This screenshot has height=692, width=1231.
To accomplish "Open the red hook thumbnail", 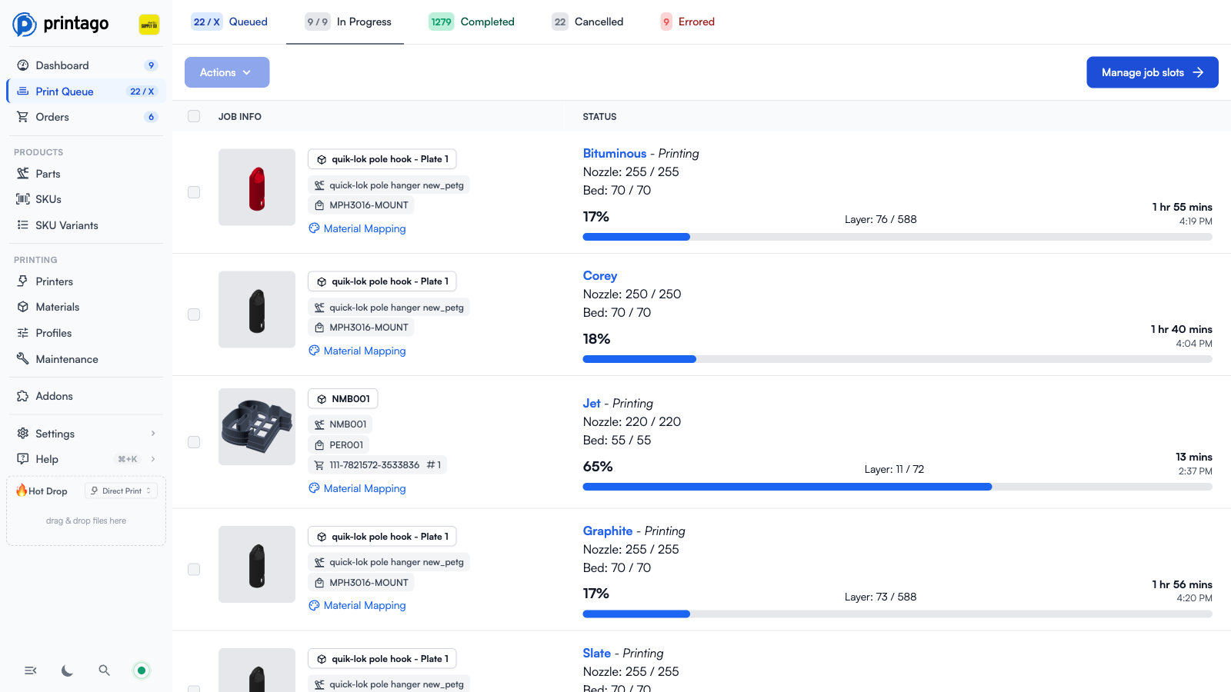I will [257, 187].
